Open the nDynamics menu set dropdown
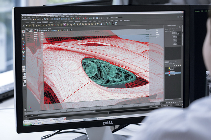211x140 pixels. 26,19
